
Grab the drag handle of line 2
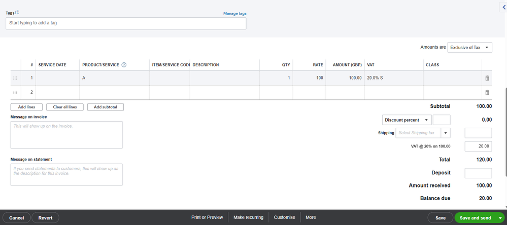pos(15,92)
